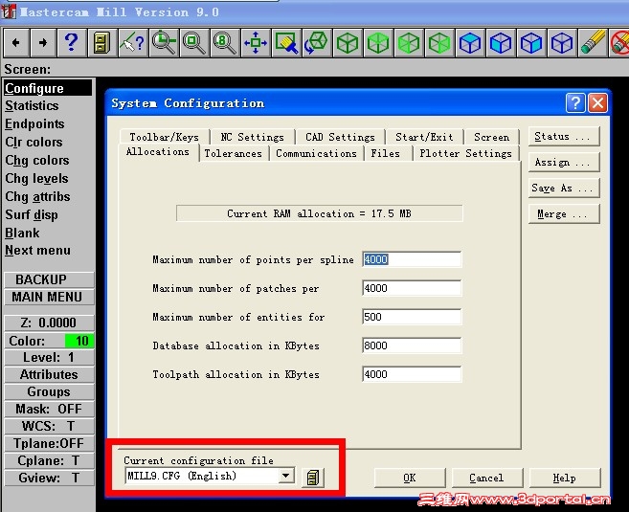
Task: Select Configure in the Screen menu
Action: click(x=48, y=88)
